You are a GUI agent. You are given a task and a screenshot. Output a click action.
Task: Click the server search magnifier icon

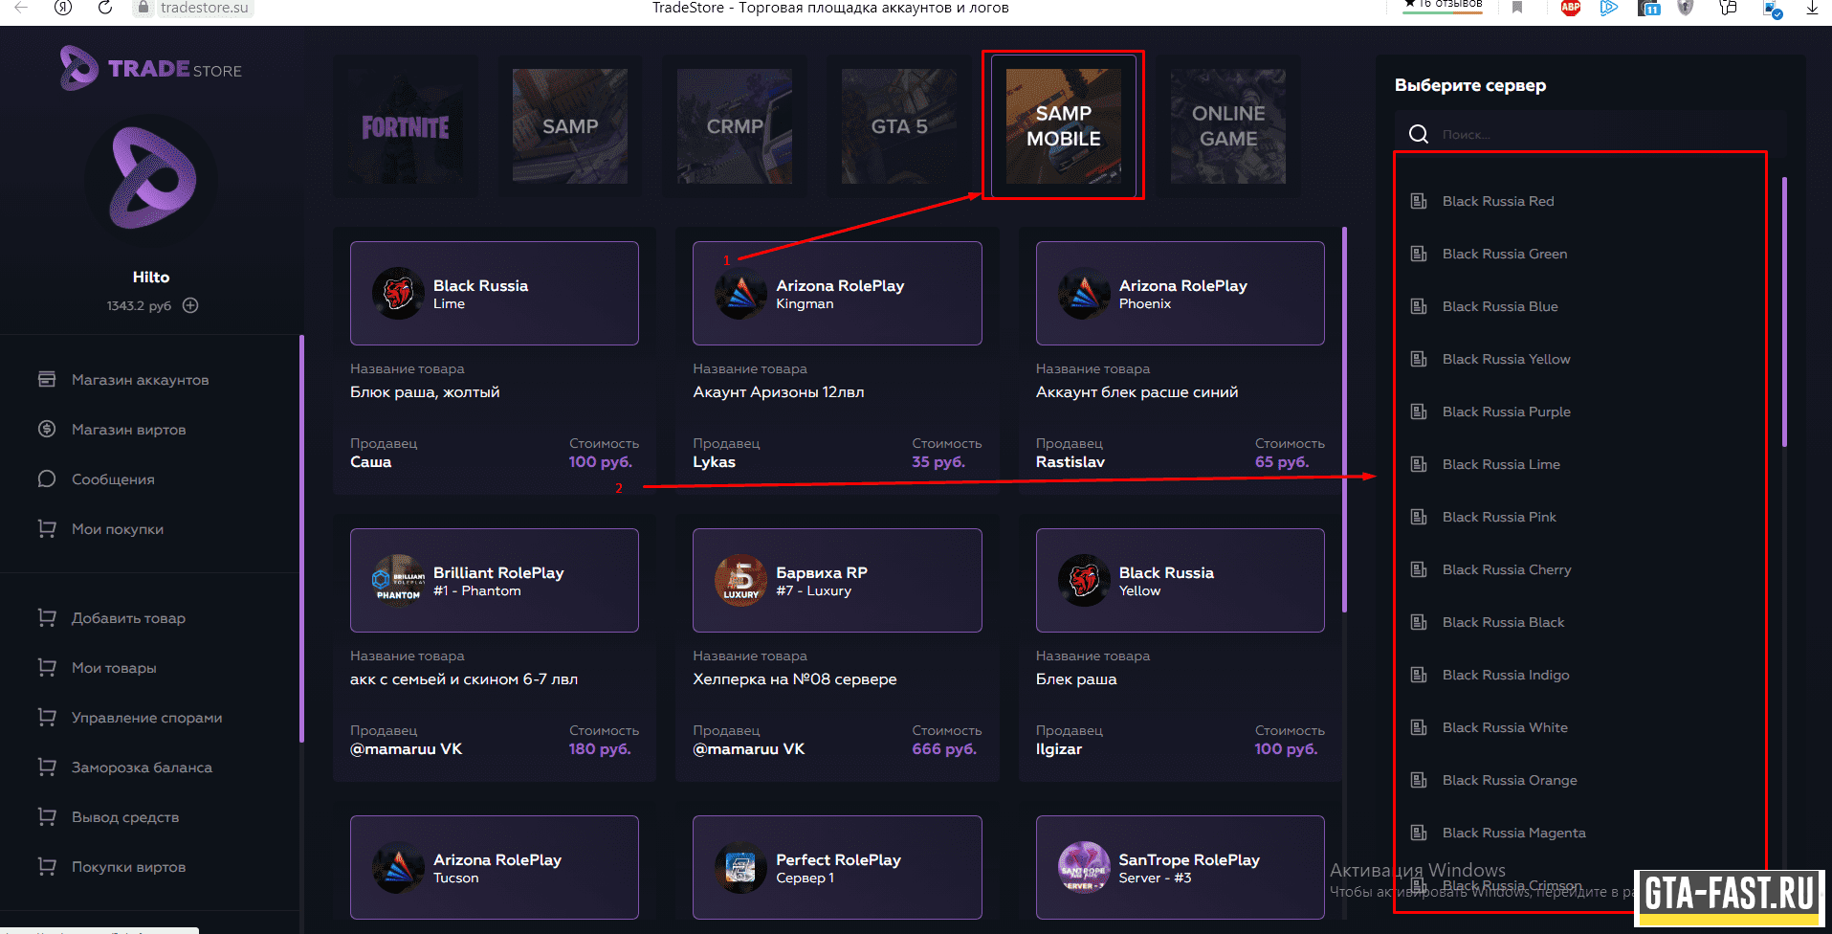[x=1419, y=134]
